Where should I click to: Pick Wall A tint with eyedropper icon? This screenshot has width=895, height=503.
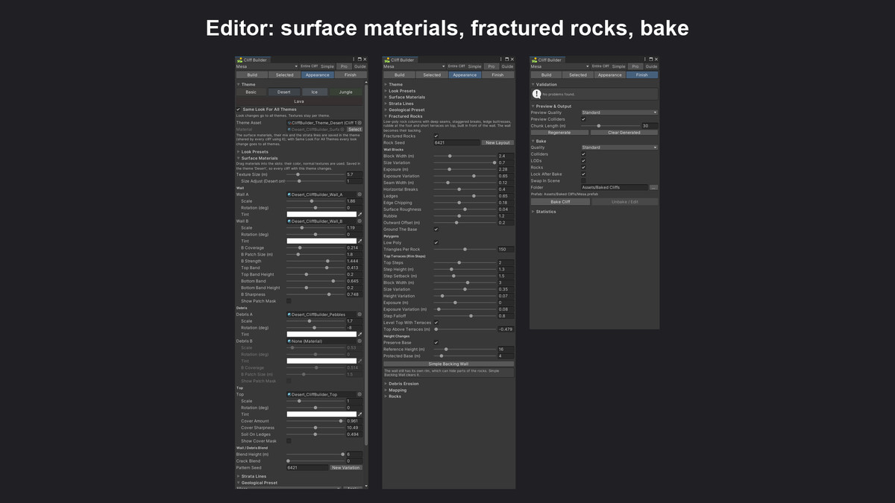coord(359,215)
